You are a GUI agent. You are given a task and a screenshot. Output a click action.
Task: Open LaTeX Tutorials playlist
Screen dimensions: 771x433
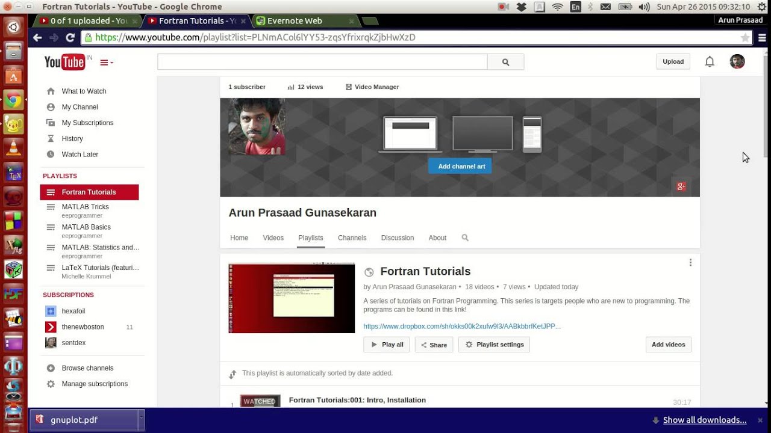(x=100, y=268)
